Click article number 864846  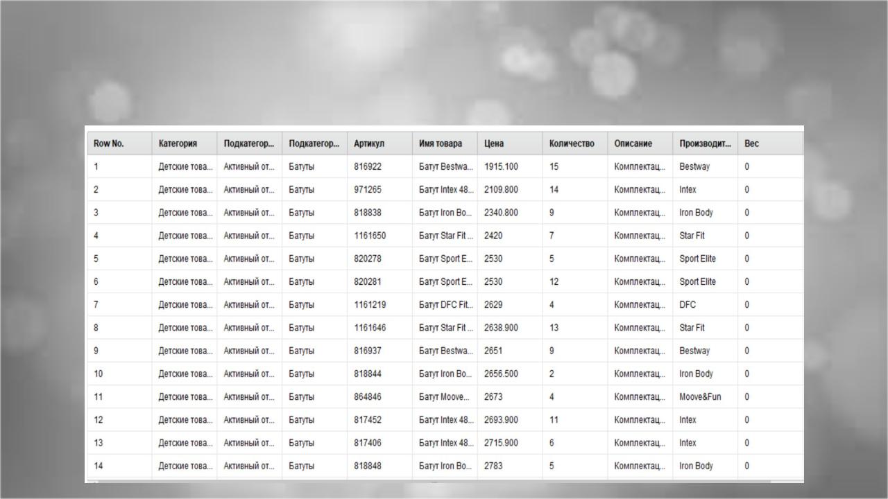pos(368,397)
